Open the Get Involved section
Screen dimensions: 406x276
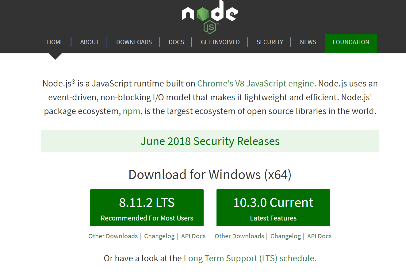click(220, 42)
